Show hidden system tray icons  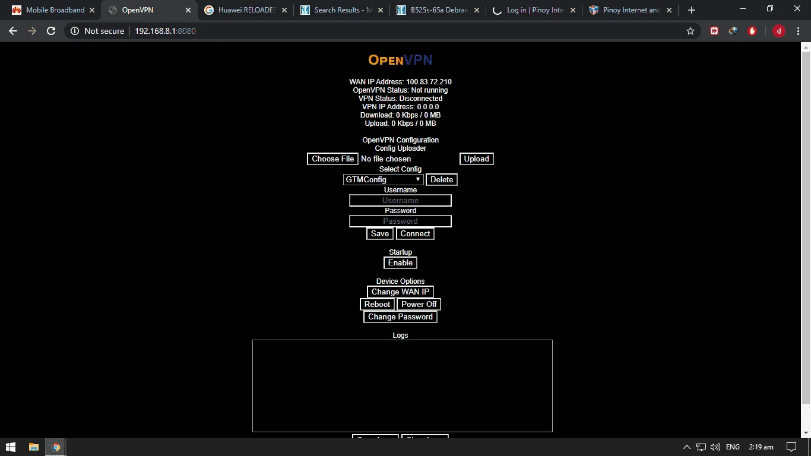[x=687, y=447]
